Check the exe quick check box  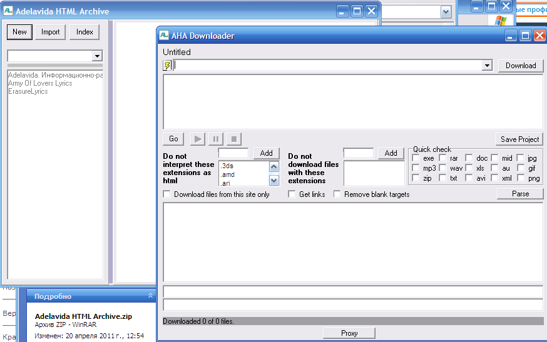416,158
